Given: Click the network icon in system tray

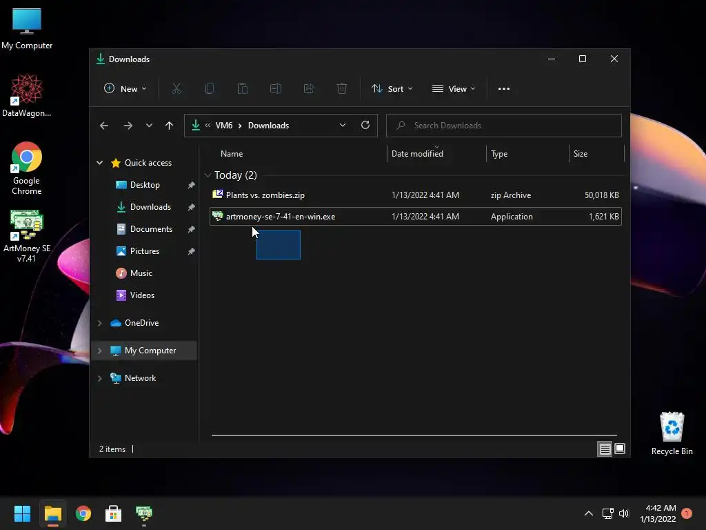Looking at the screenshot, I should pyautogui.click(x=608, y=513).
